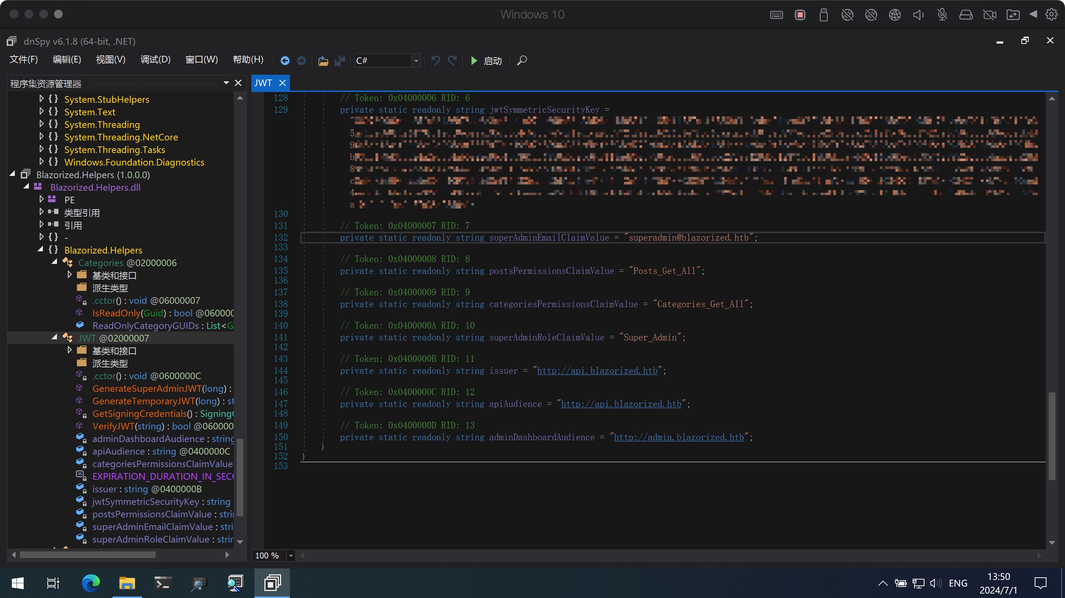Click the green start debugging icon
1065x598 pixels.
point(474,61)
